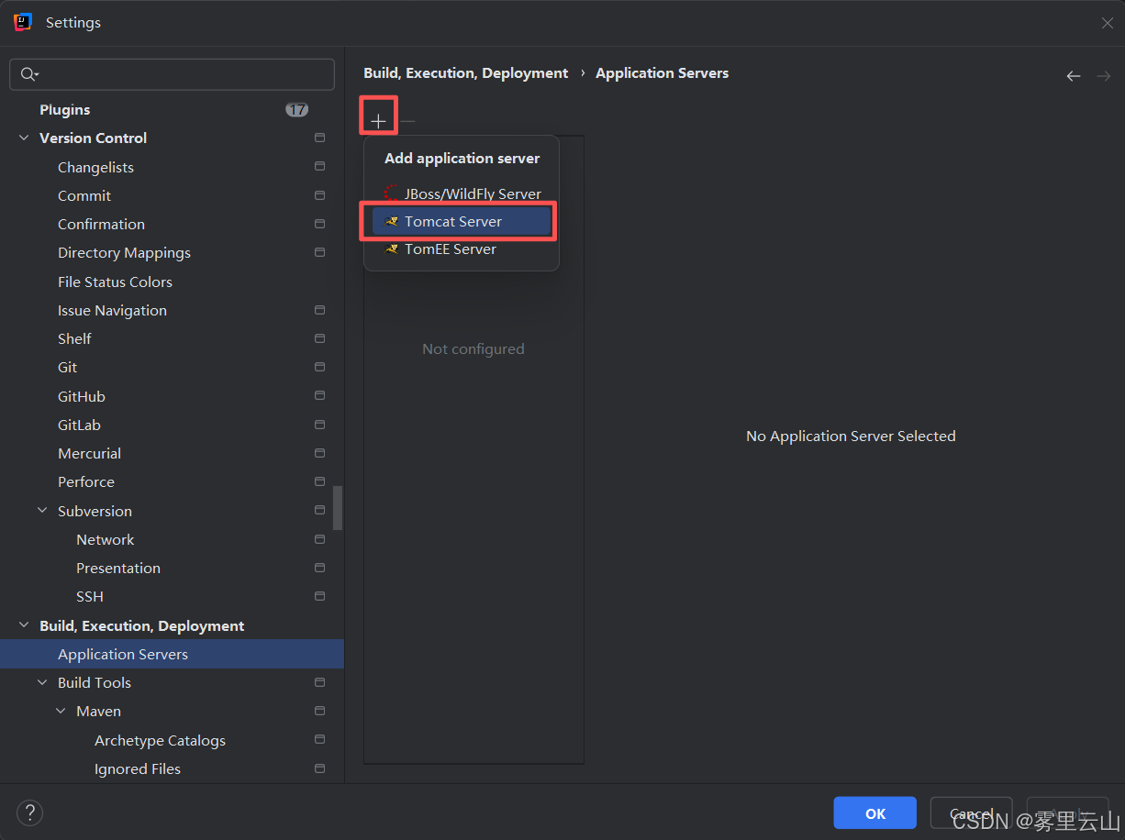Image resolution: width=1125 pixels, height=840 pixels.
Task: Confirm settings with the OK button
Action: coord(875,813)
